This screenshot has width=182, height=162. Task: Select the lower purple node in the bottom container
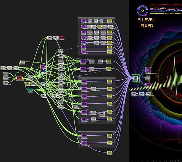[x=84, y=143]
